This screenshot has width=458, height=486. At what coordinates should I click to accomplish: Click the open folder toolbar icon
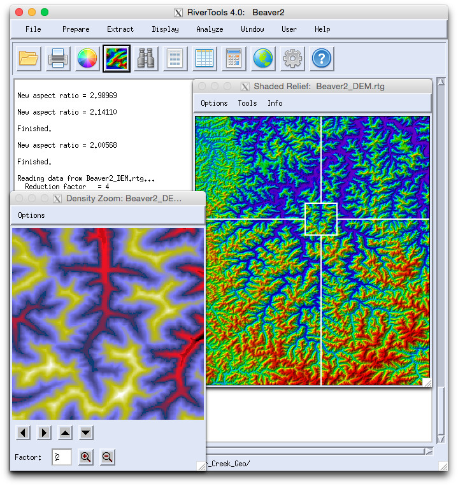[x=29, y=59]
